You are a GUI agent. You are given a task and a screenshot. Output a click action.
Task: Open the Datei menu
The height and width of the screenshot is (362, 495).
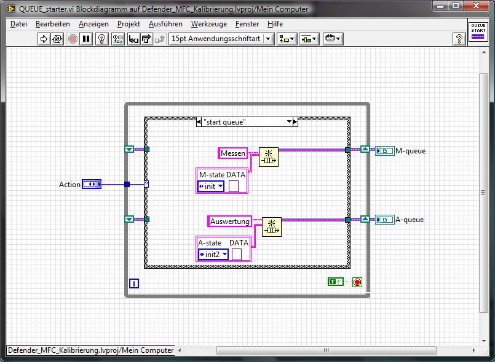point(18,24)
